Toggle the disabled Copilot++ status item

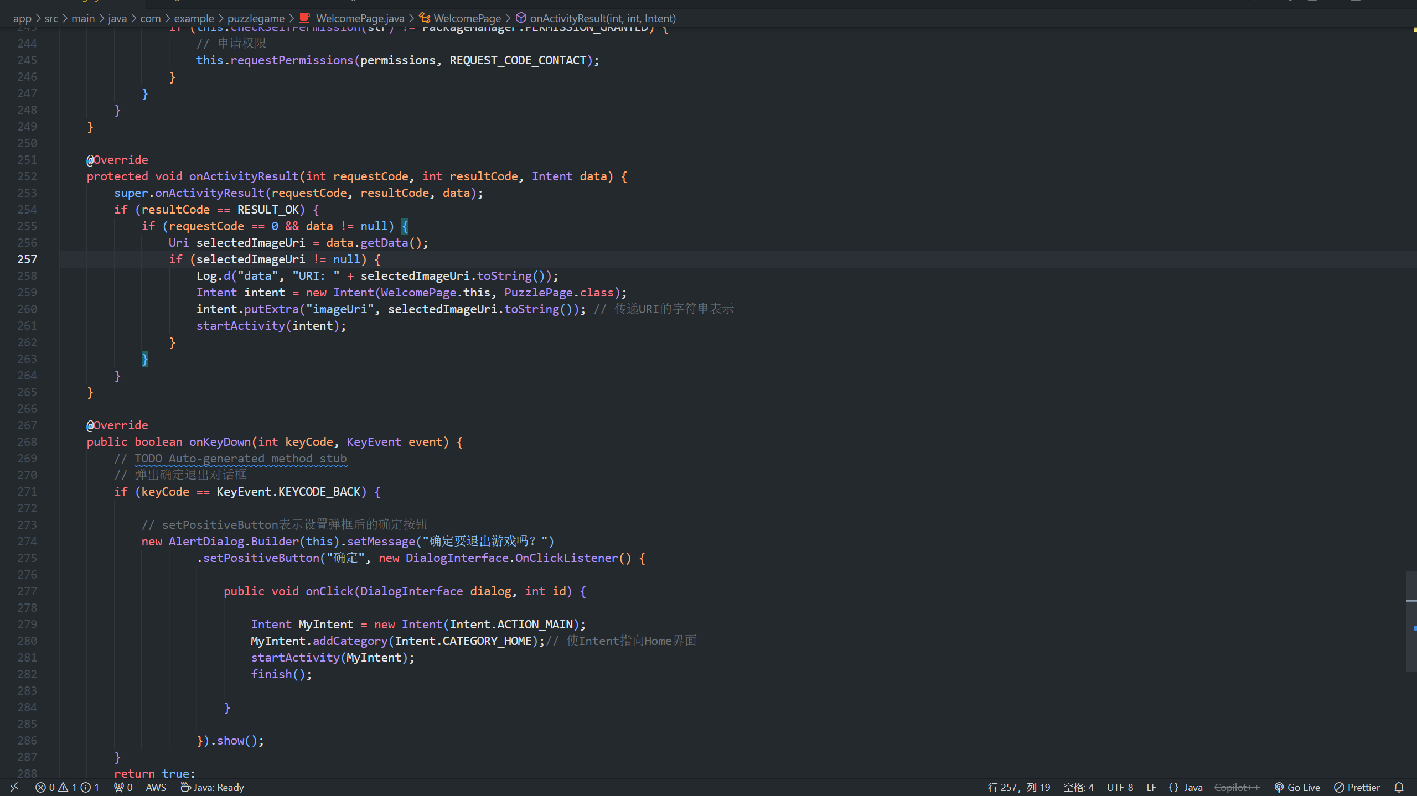click(x=1237, y=787)
